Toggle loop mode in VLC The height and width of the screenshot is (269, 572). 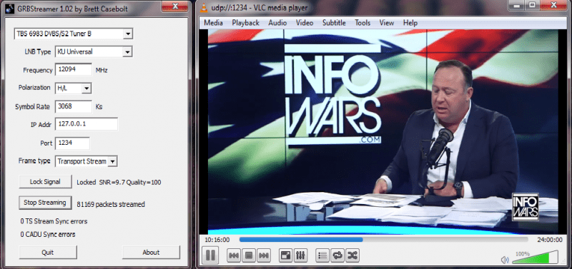tap(337, 255)
